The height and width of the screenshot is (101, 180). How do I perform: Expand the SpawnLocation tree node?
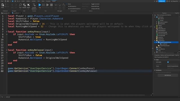(157, 22)
